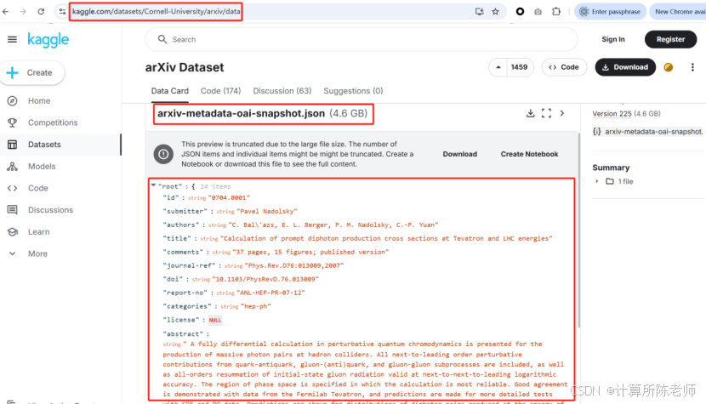Image resolution: width=706 pixels, height=404 pixels.
Task: Click the Version 225 link
Action: tap(612, 114)
